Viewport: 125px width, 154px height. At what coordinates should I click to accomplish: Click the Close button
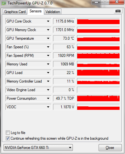(x=110, y=148)
